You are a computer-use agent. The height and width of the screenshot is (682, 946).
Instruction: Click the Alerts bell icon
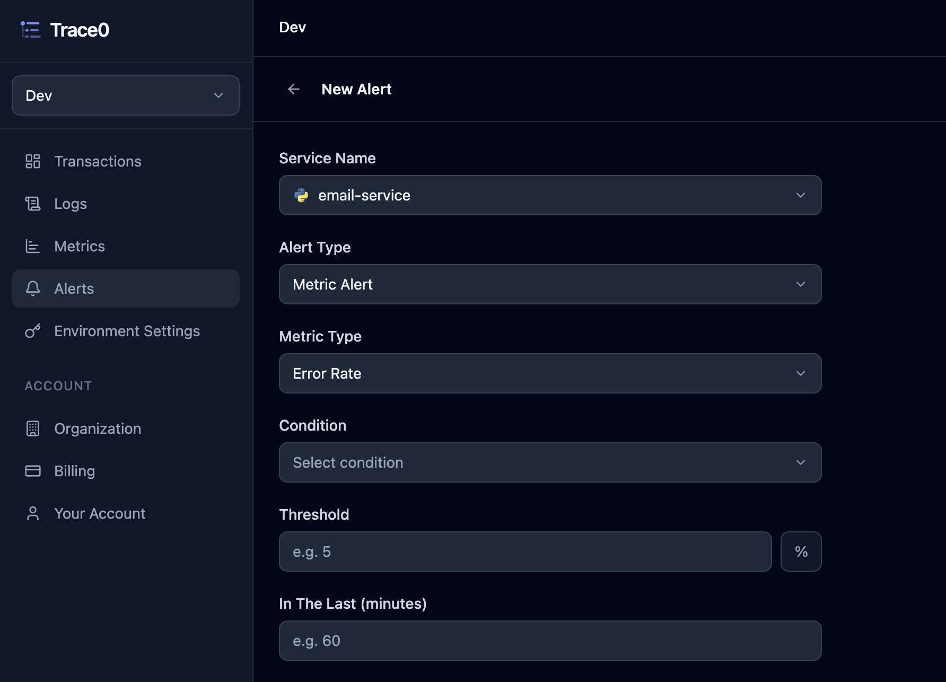[33, 288]
